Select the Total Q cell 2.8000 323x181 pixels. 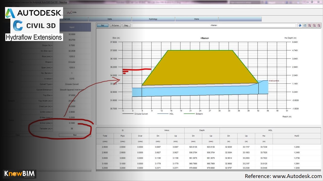pyautogui.click(x=105, y=147)
